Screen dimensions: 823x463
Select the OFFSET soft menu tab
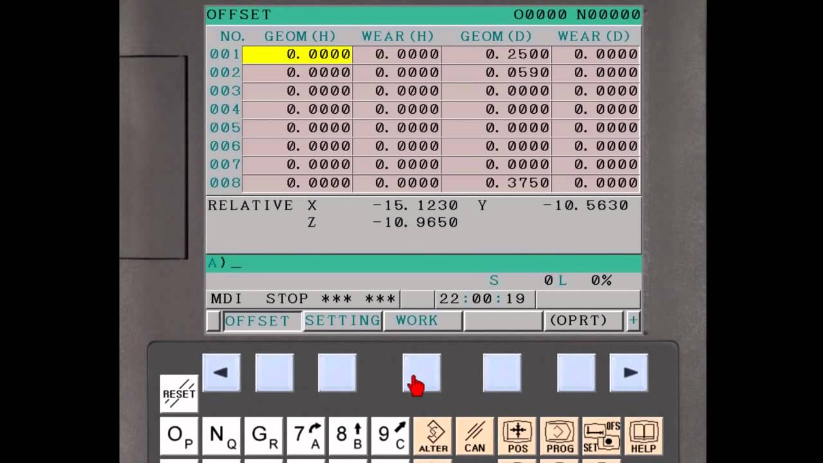click(262, 320)
